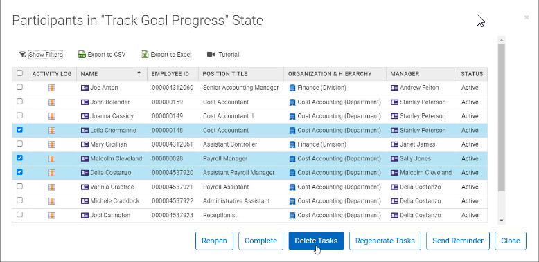Click the scrollbar down arrow
Image resolution: width=539 pixels, height=262 pixels.
pyautogui.click(x=502, y=221)
